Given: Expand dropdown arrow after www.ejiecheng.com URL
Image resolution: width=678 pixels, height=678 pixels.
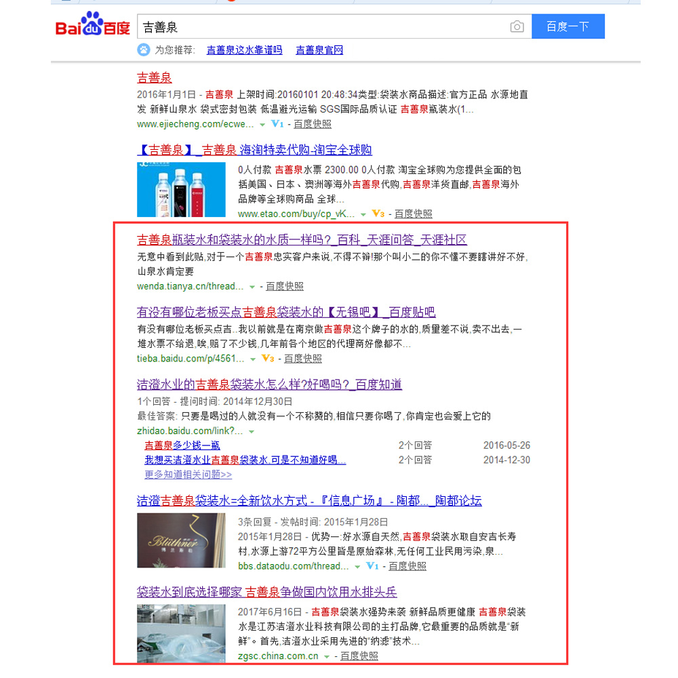Looking at the screenshot, I should [x=262, y=125].
